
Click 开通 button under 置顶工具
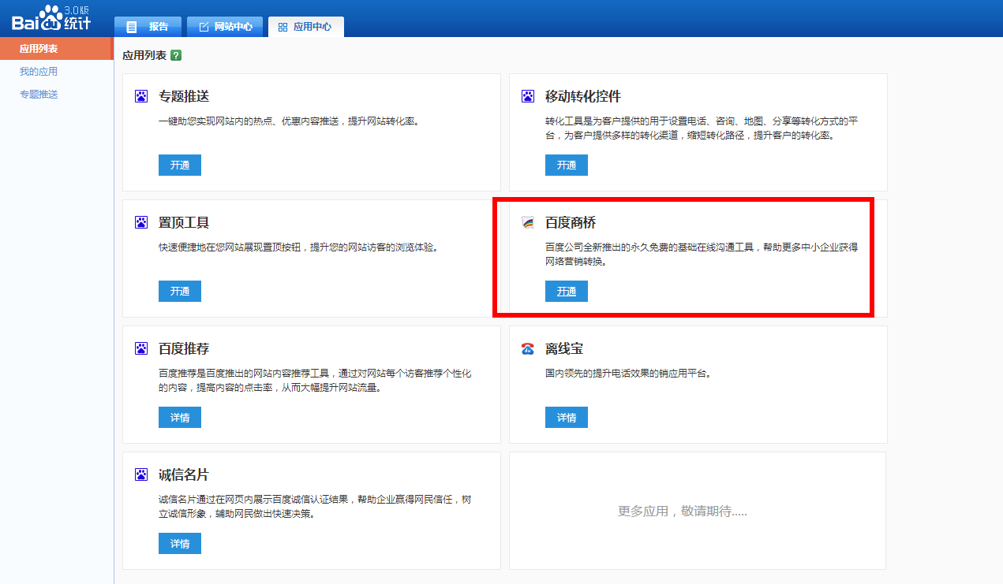click(180, 291)
